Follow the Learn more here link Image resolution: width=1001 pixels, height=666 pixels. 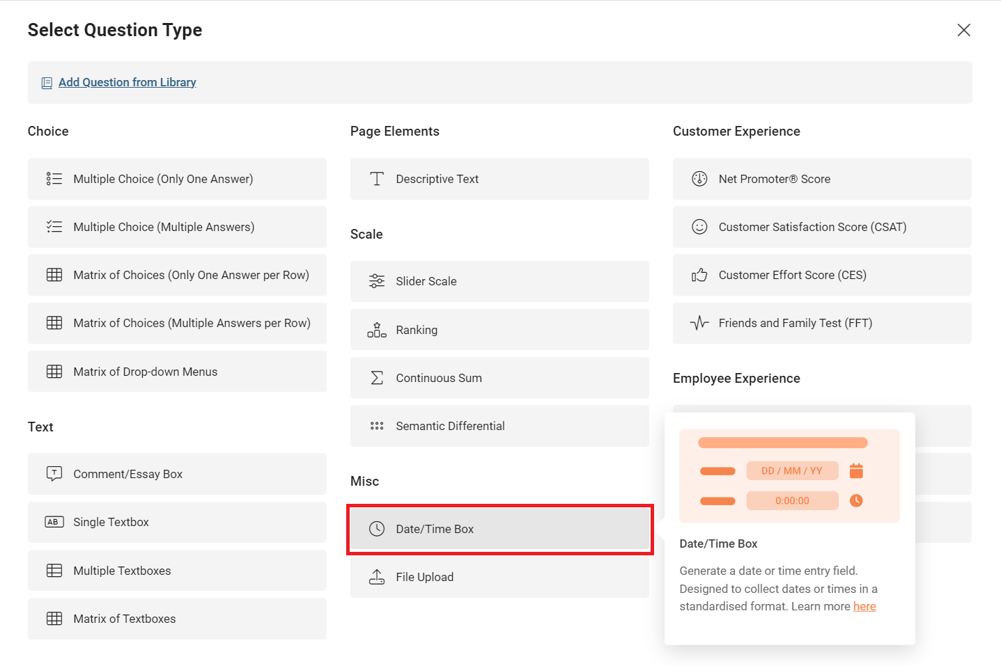tap(864, 606)
